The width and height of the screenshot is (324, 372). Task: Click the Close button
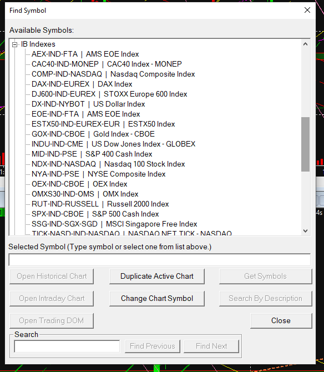pyautogui.click(x=281, y=321)
